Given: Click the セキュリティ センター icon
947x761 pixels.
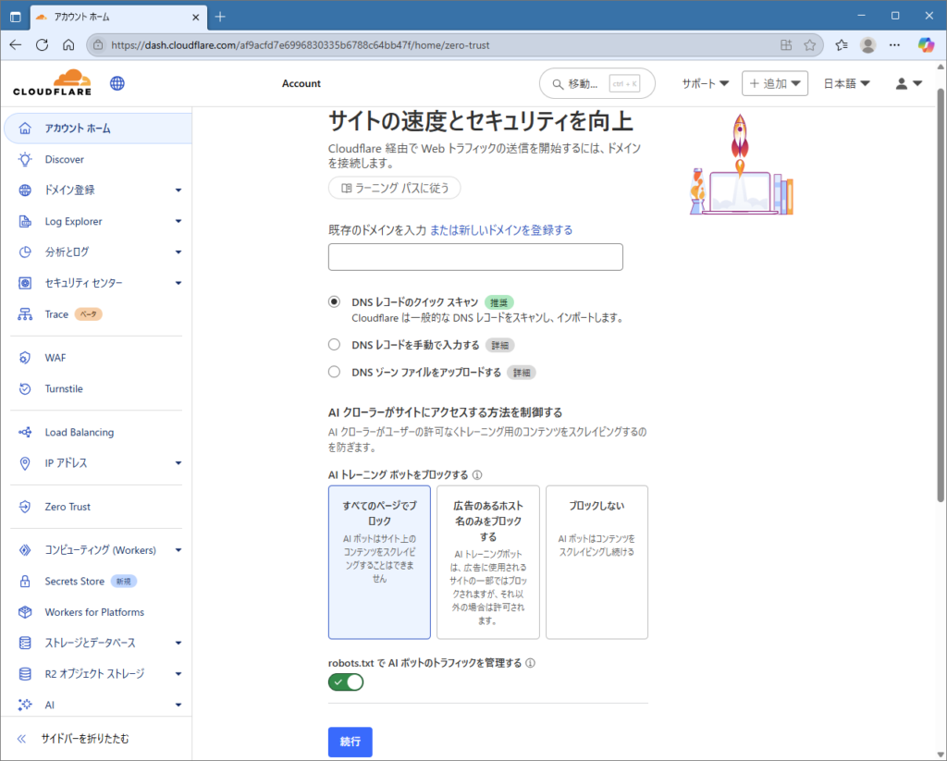Looking at the screenshot, I should (25, 283).
